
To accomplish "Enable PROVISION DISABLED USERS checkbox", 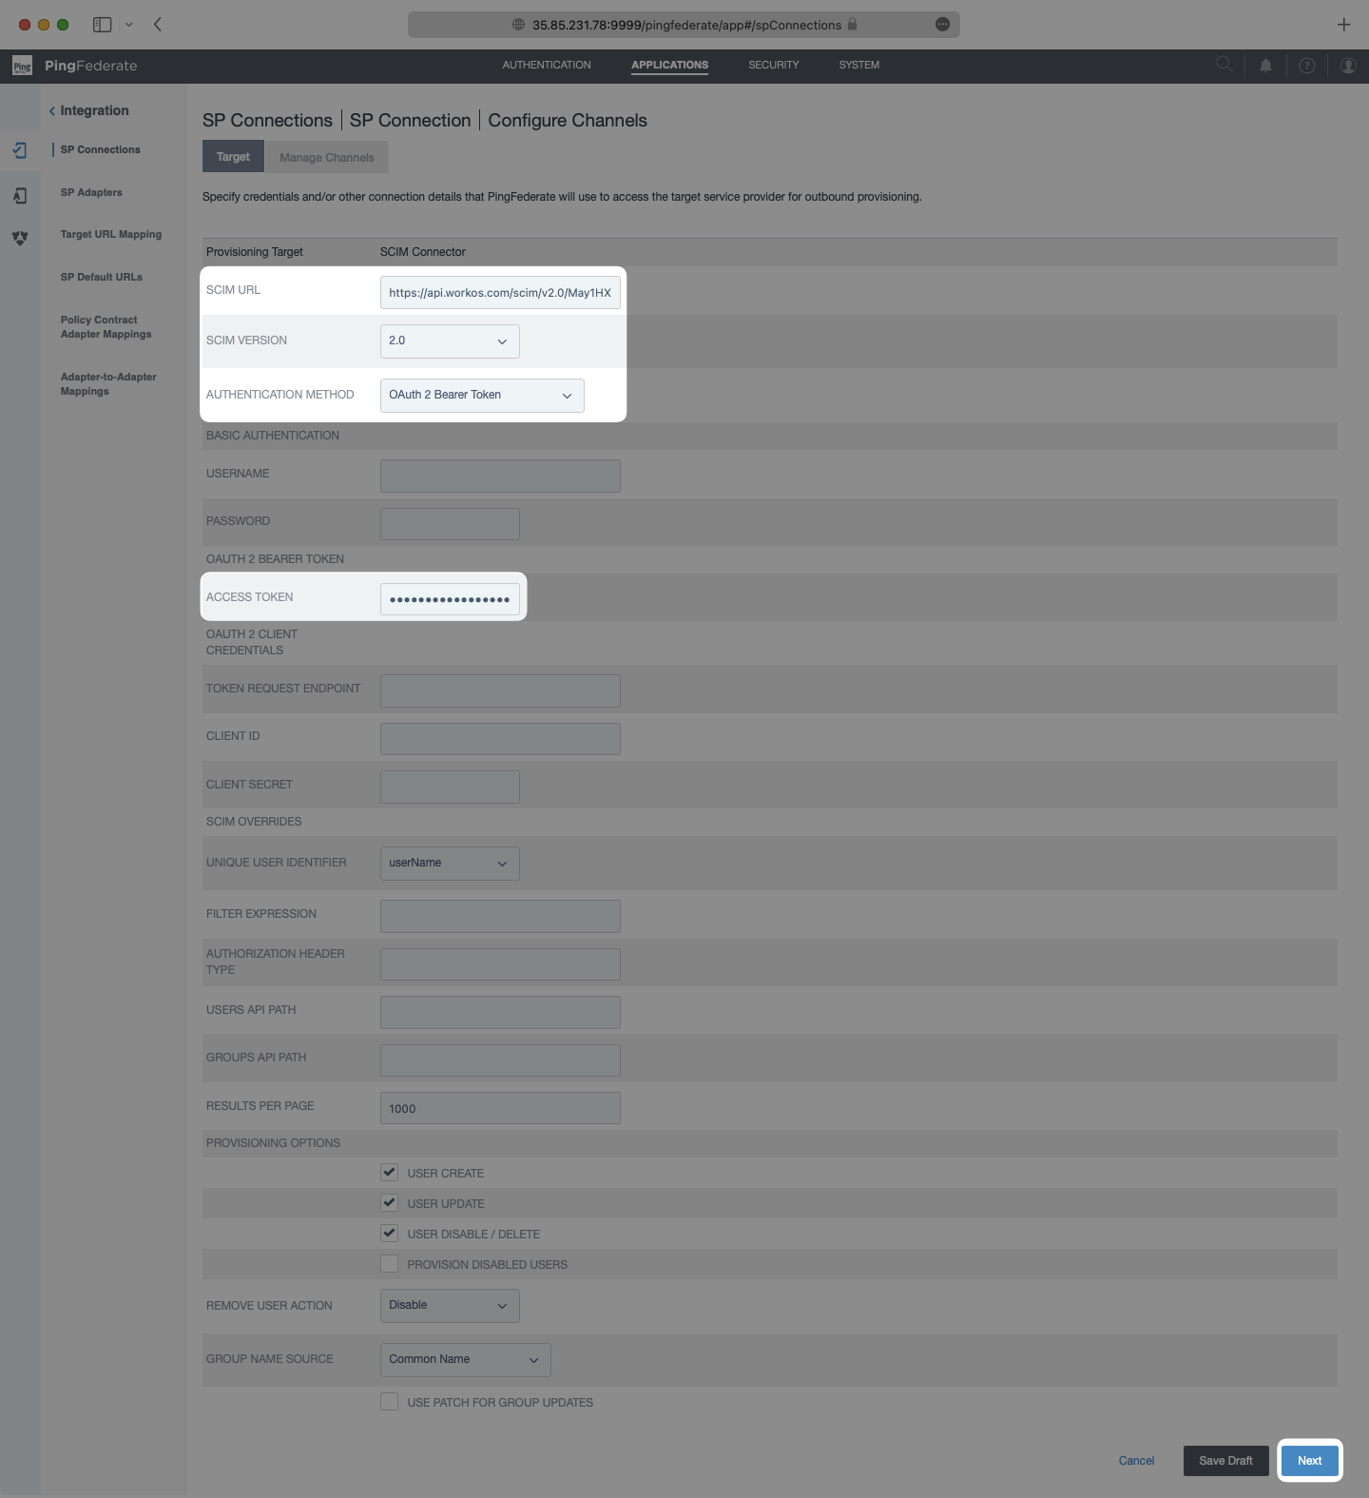I will click(389, 1263).
